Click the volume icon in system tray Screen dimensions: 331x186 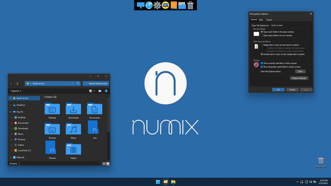coord(311,182)
